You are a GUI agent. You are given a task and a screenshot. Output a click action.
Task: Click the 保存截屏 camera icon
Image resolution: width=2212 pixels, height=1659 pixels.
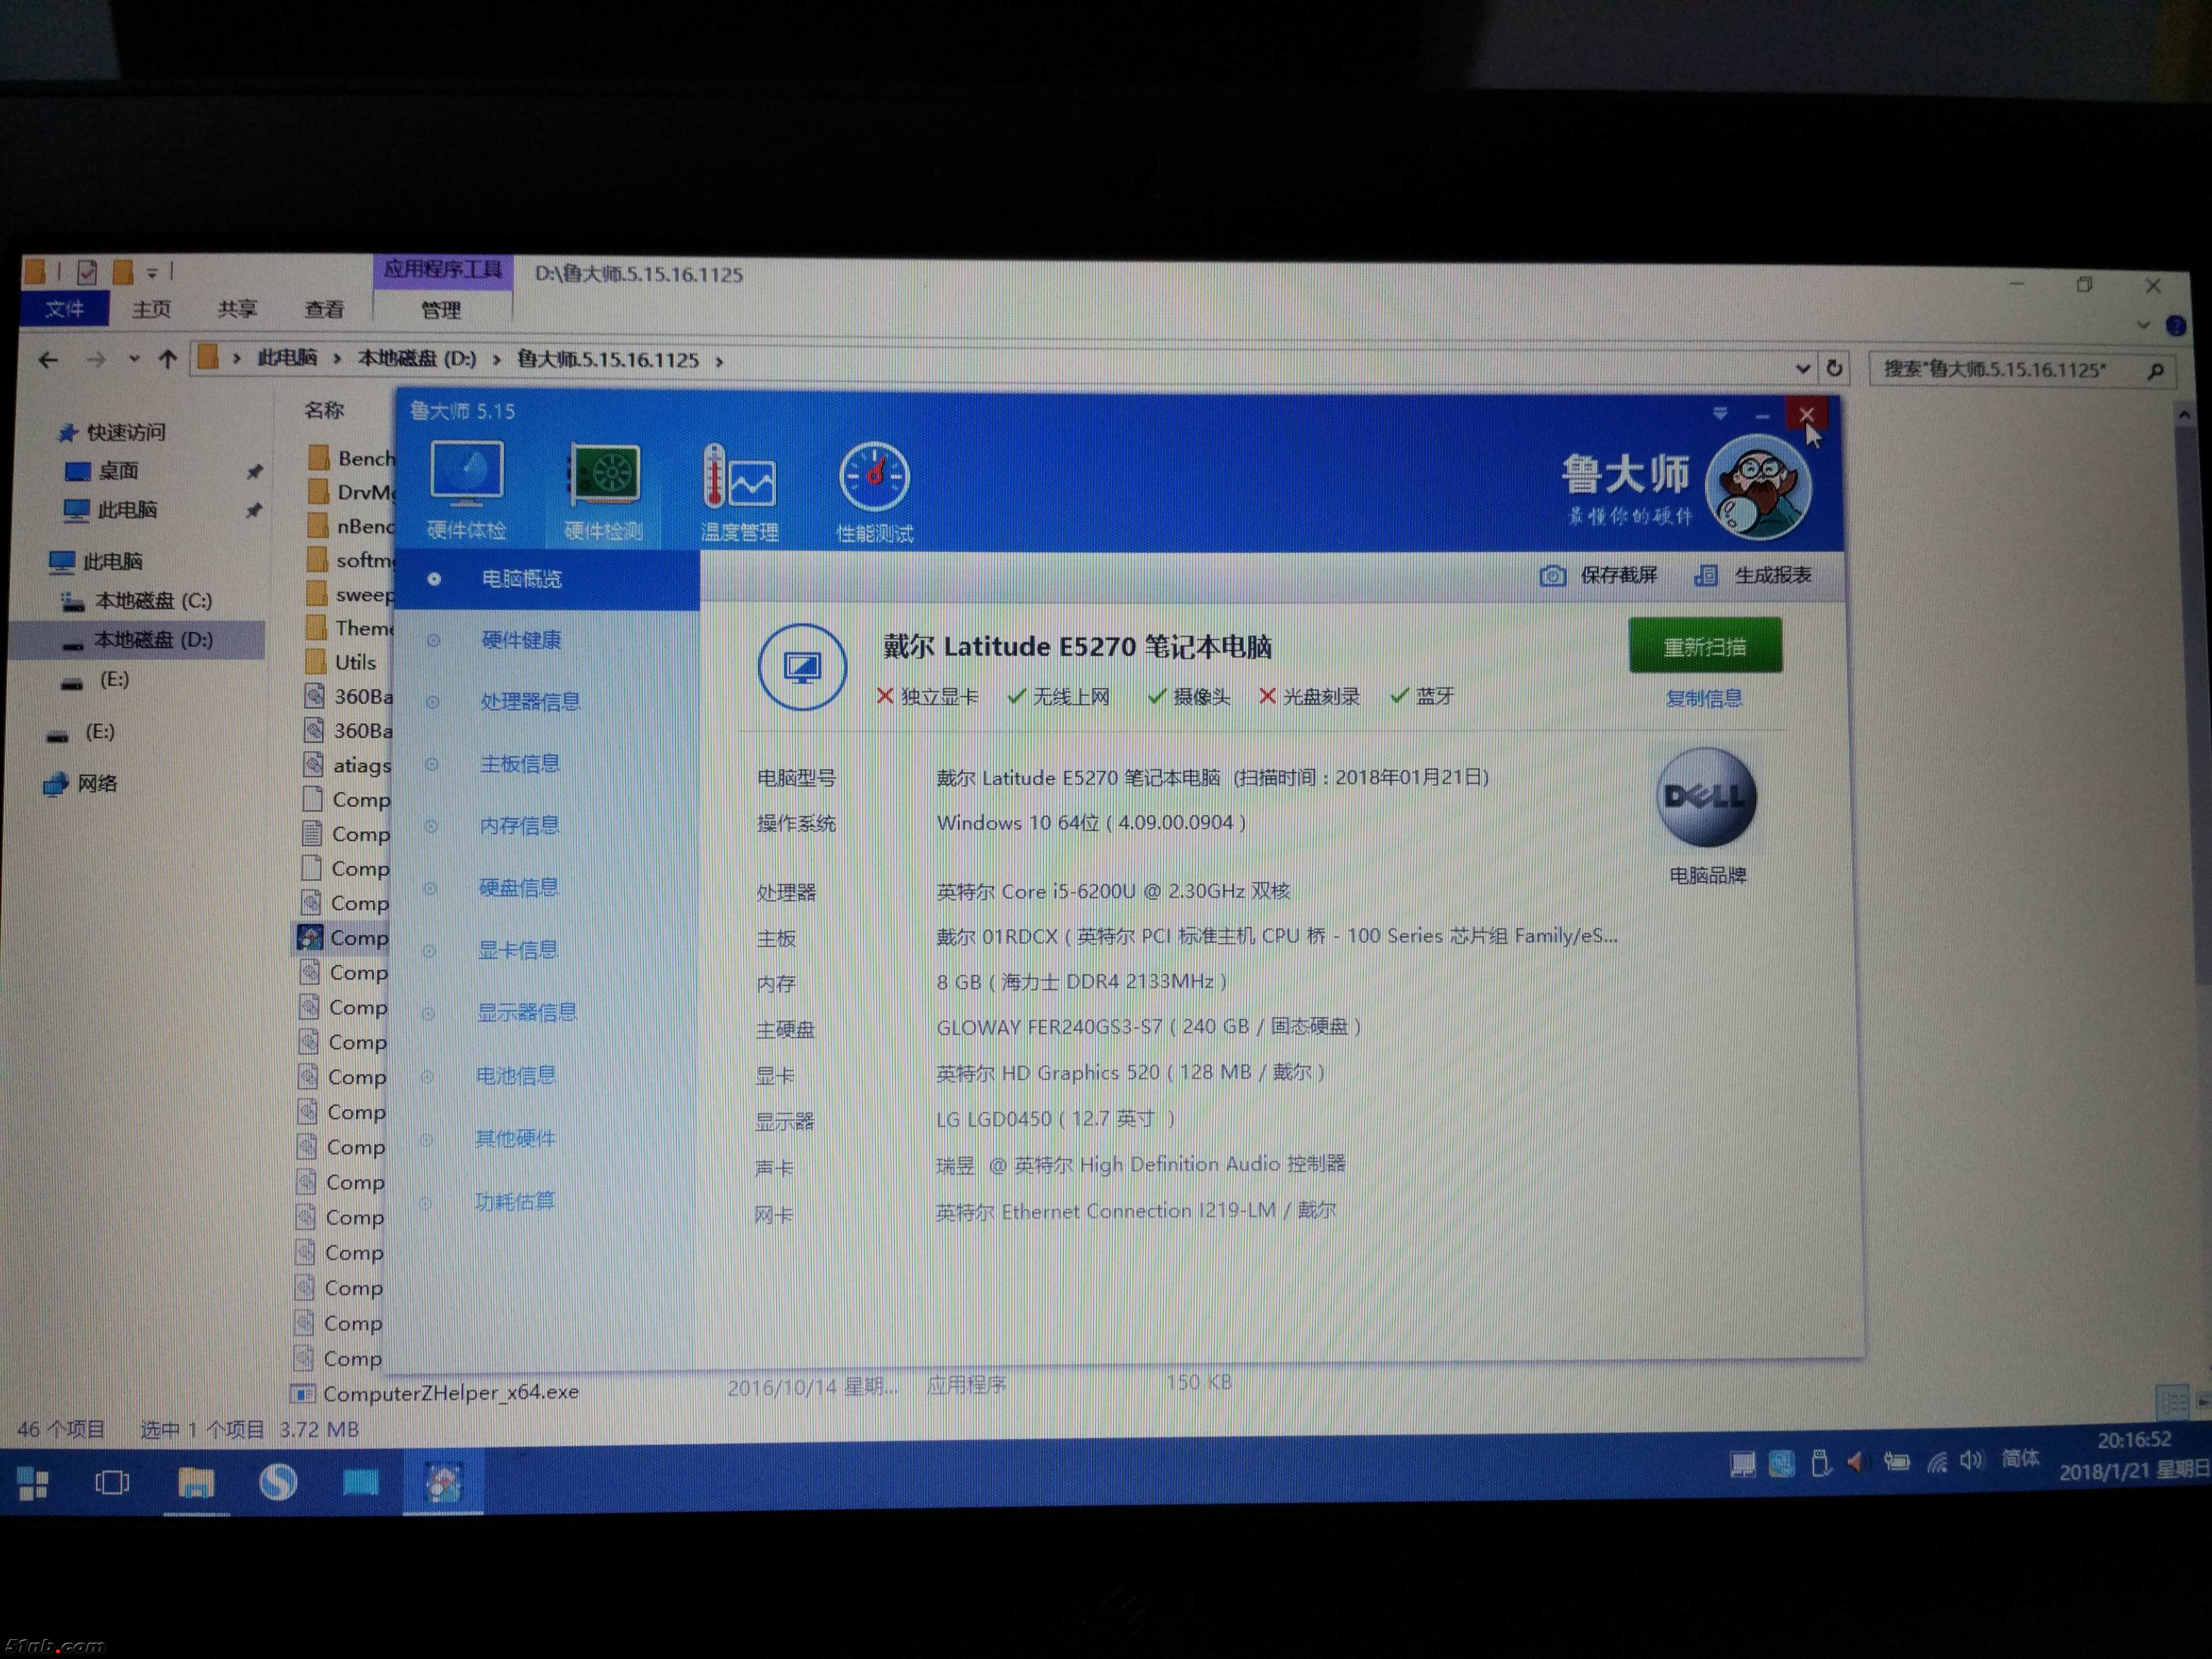1552,575
